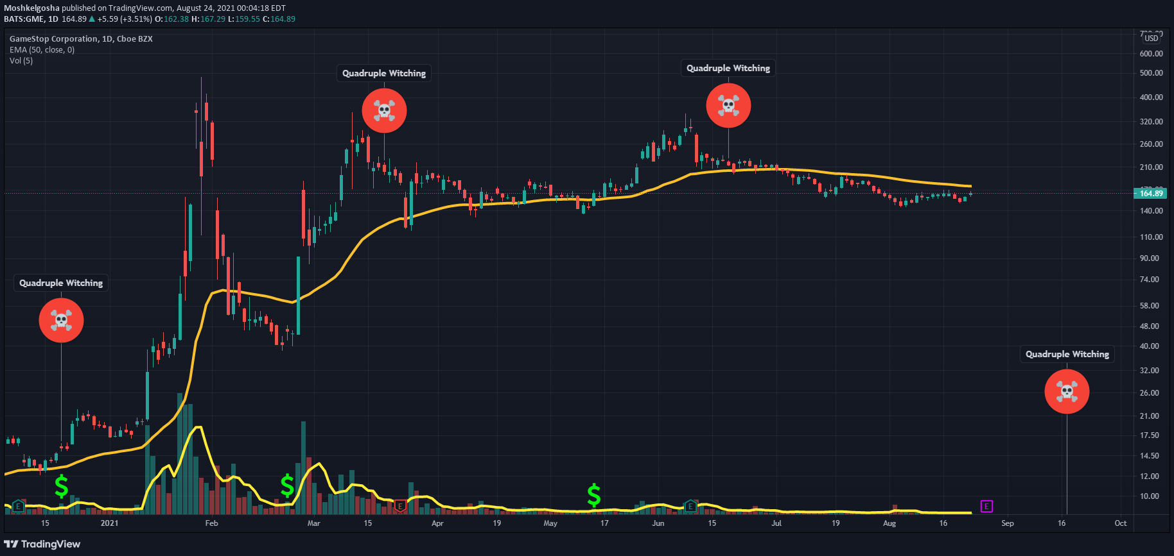
Task: Click the close value C:164.89 in header
Action: click(279, 19)
